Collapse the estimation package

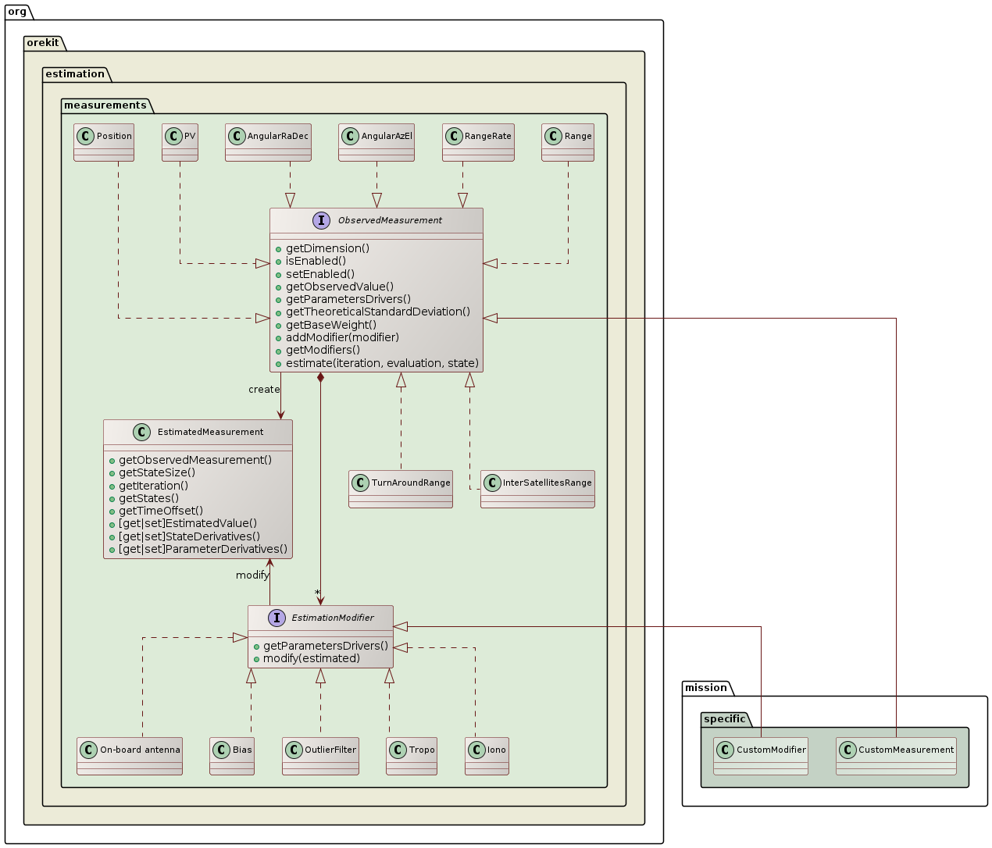76,74
